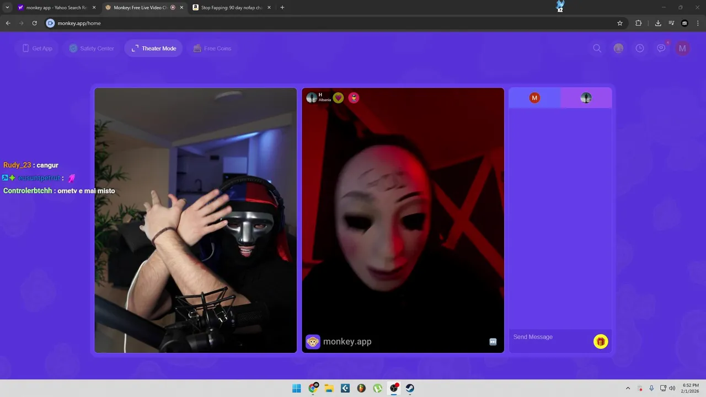Screen dimensions: 706x397
Task: Toggle Theater Mode
Action: click(x=153, y=49)
